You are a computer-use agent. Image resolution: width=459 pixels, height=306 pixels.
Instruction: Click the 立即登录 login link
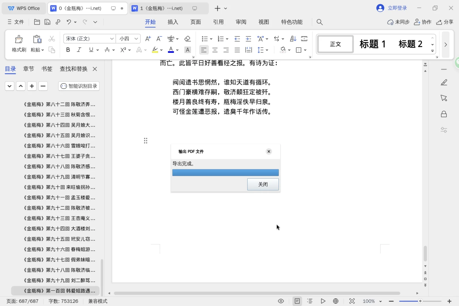(x=397, y=8)
